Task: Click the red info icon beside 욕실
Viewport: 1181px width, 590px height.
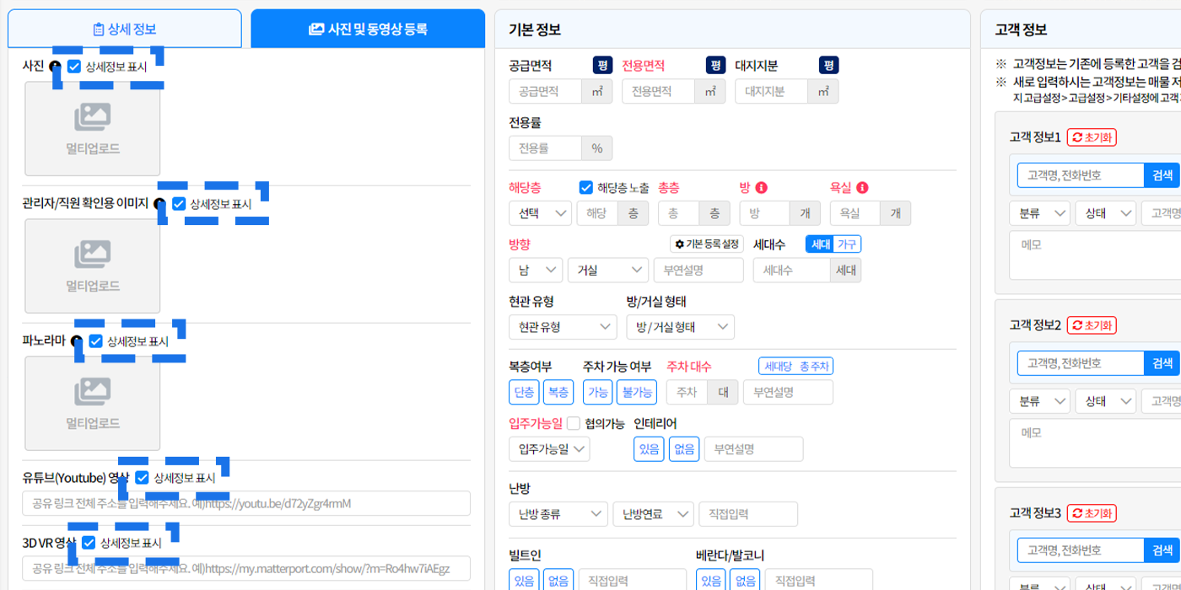Action: pos(863,188)
